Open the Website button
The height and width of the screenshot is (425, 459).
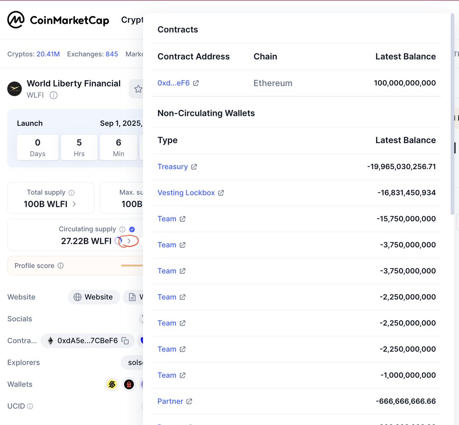pyautogui.click(x=94, y=297)
